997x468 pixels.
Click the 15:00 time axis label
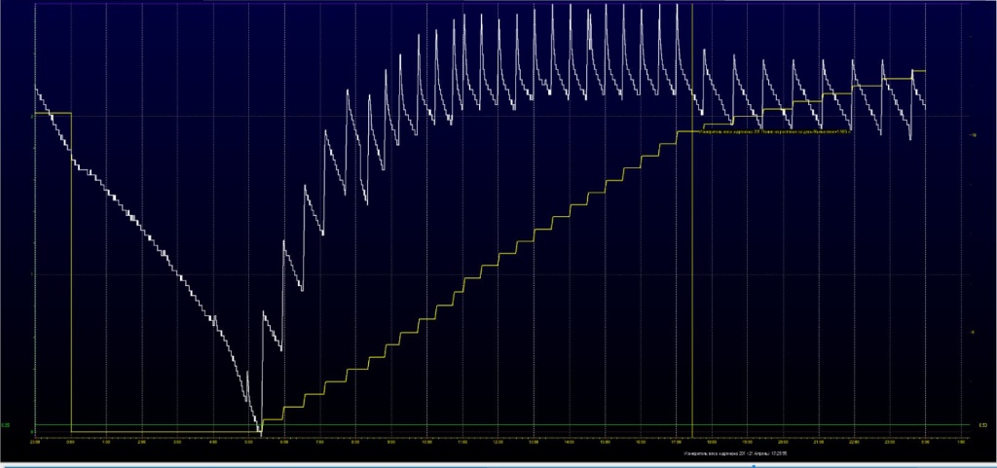click(604, 442)
